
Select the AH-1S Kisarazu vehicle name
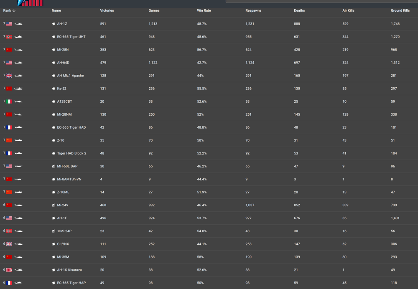tap(69, 270)
